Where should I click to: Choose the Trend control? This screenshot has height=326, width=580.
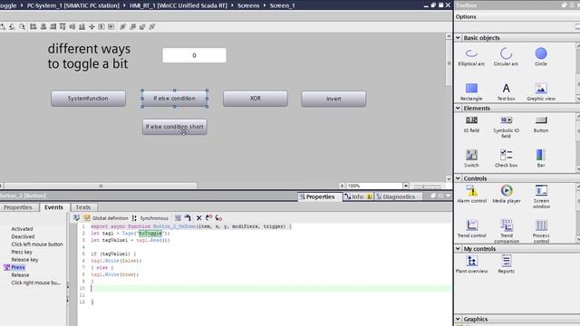[471, 228]
